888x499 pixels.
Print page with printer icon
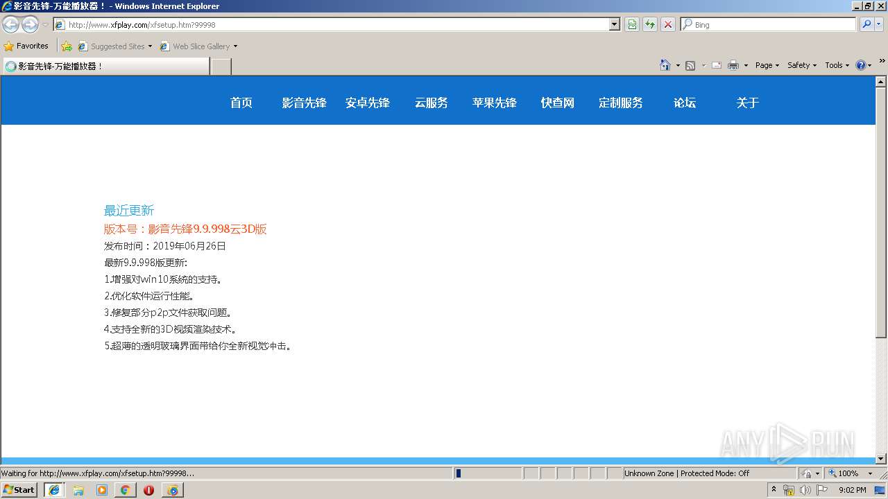point(733,65)
